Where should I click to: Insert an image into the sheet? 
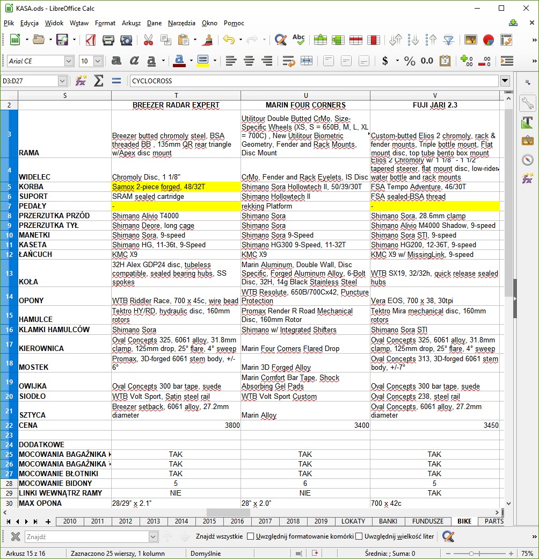pos(471,40)
